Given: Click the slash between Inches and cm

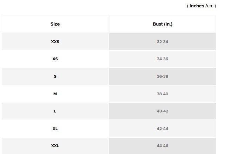Looking at the screenshot, I should [x=206, y=6].
